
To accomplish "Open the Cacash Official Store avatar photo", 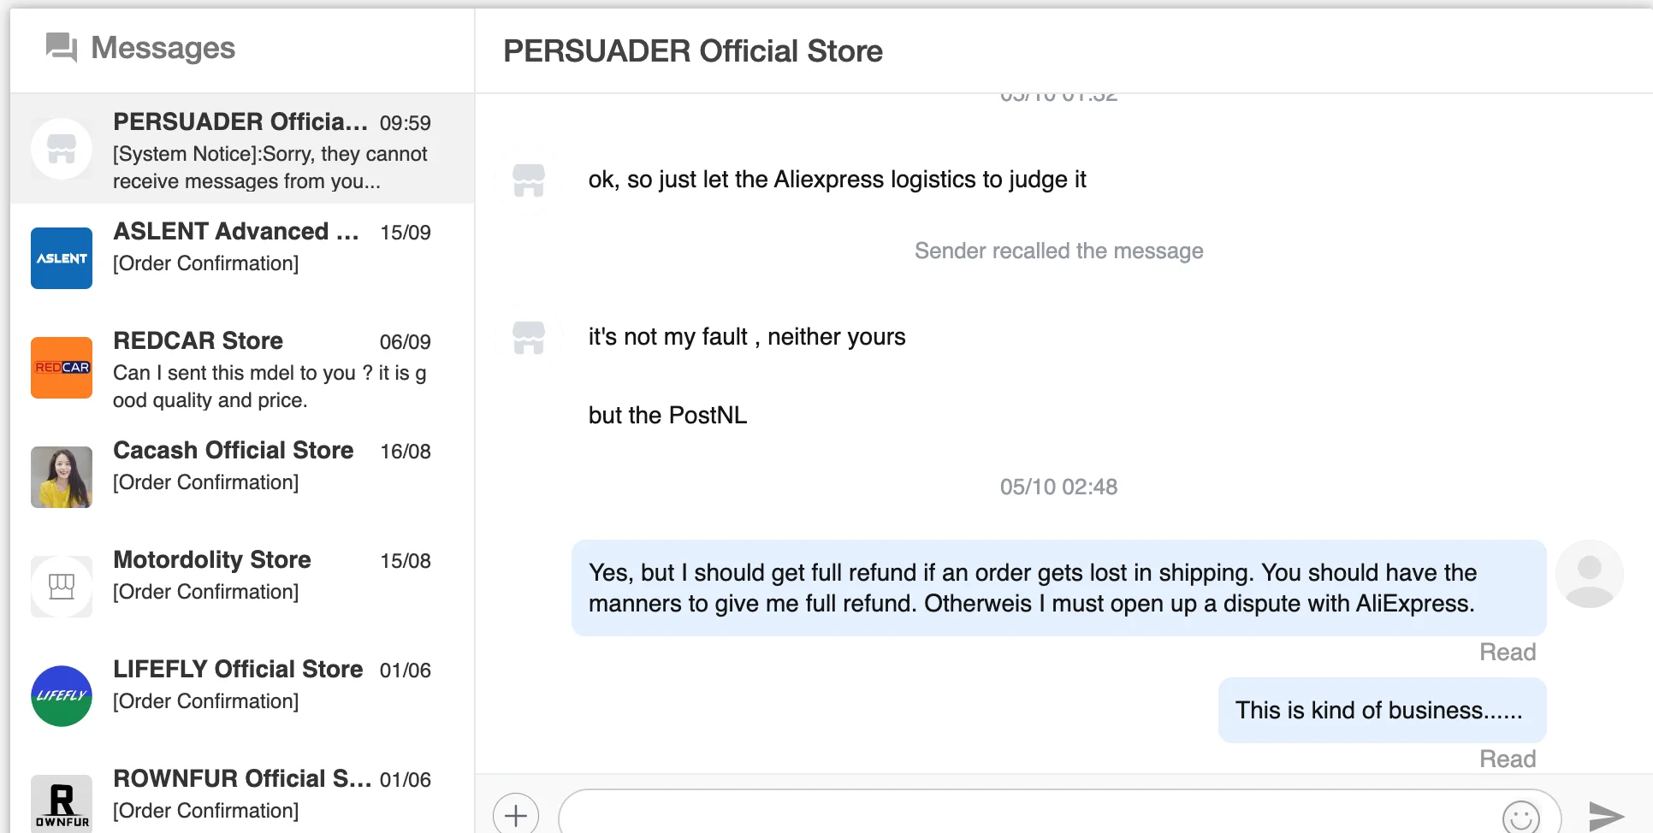I will pyautogui.click(x=62, y=477).
